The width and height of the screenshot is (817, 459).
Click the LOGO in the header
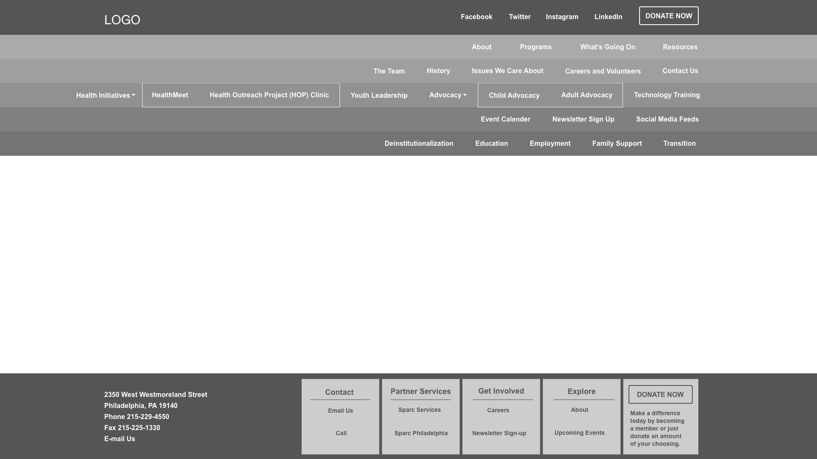coord(122,20)
